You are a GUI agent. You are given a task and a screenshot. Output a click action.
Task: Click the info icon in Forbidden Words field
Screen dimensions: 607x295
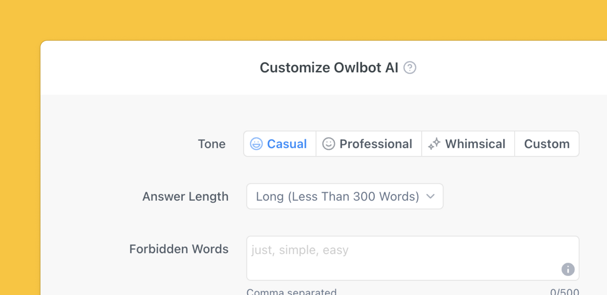(x=568, y=269)
